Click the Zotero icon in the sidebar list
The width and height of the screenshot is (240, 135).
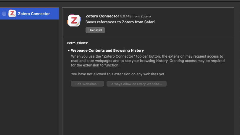(12, 14)
